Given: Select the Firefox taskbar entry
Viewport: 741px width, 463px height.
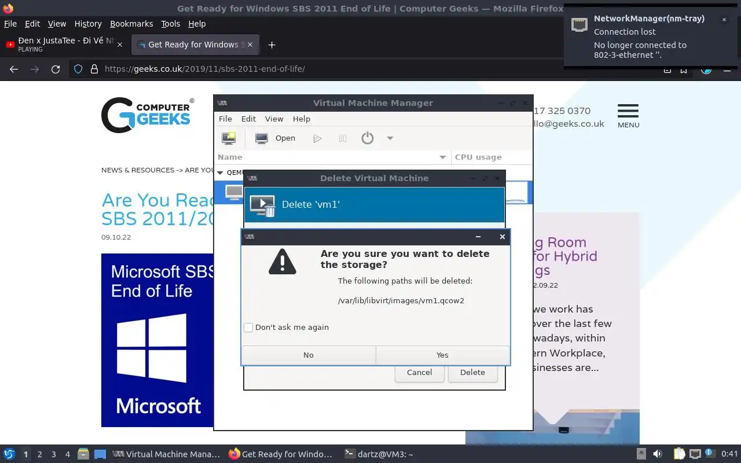Looking at the screenshot, I should click(x=282, y=454).
